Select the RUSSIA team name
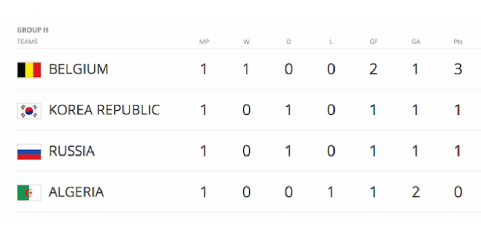 tap(72, 151)
